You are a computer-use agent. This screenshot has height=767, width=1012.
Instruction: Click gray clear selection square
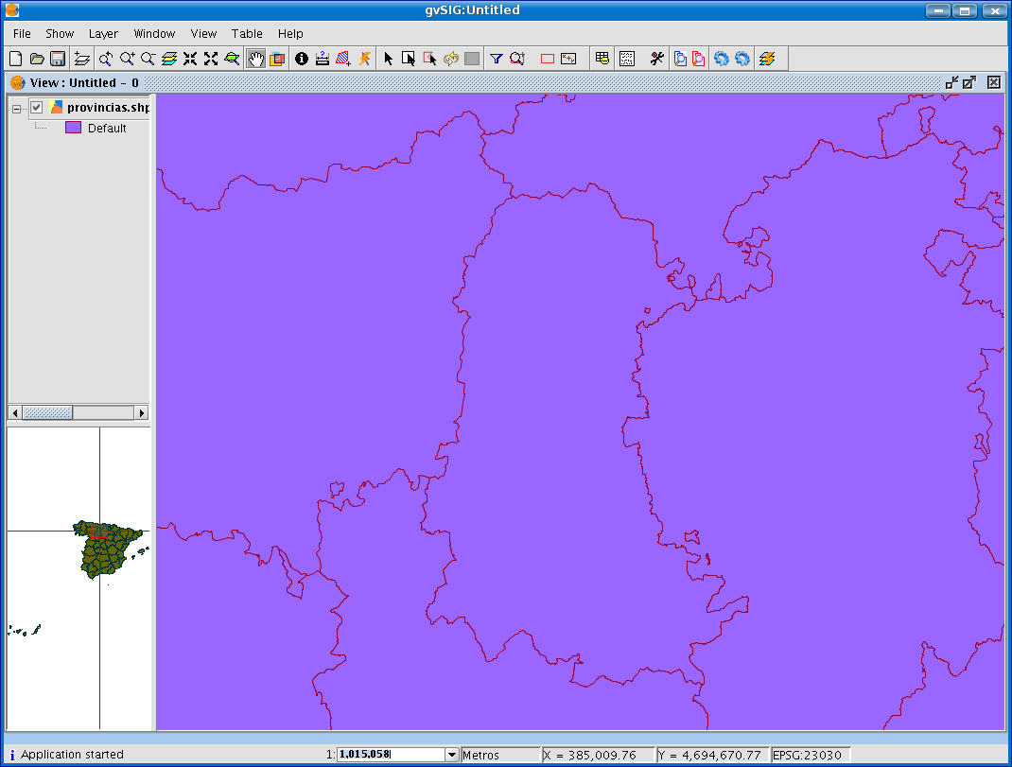[x=472, y=59]
